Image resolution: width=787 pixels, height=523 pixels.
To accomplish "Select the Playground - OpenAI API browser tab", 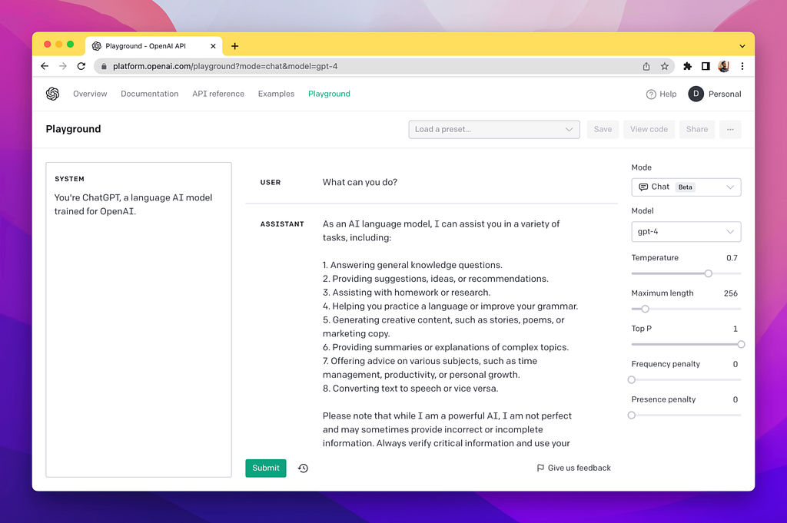I will click(153, 46).
